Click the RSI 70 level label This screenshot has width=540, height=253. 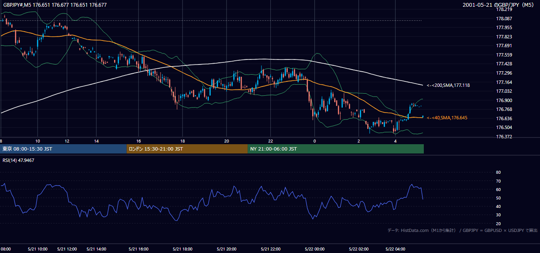click(498, 181)
